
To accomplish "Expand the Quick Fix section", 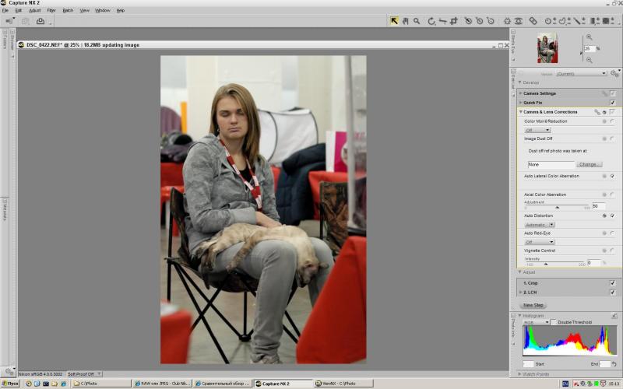I will (520, 103).
